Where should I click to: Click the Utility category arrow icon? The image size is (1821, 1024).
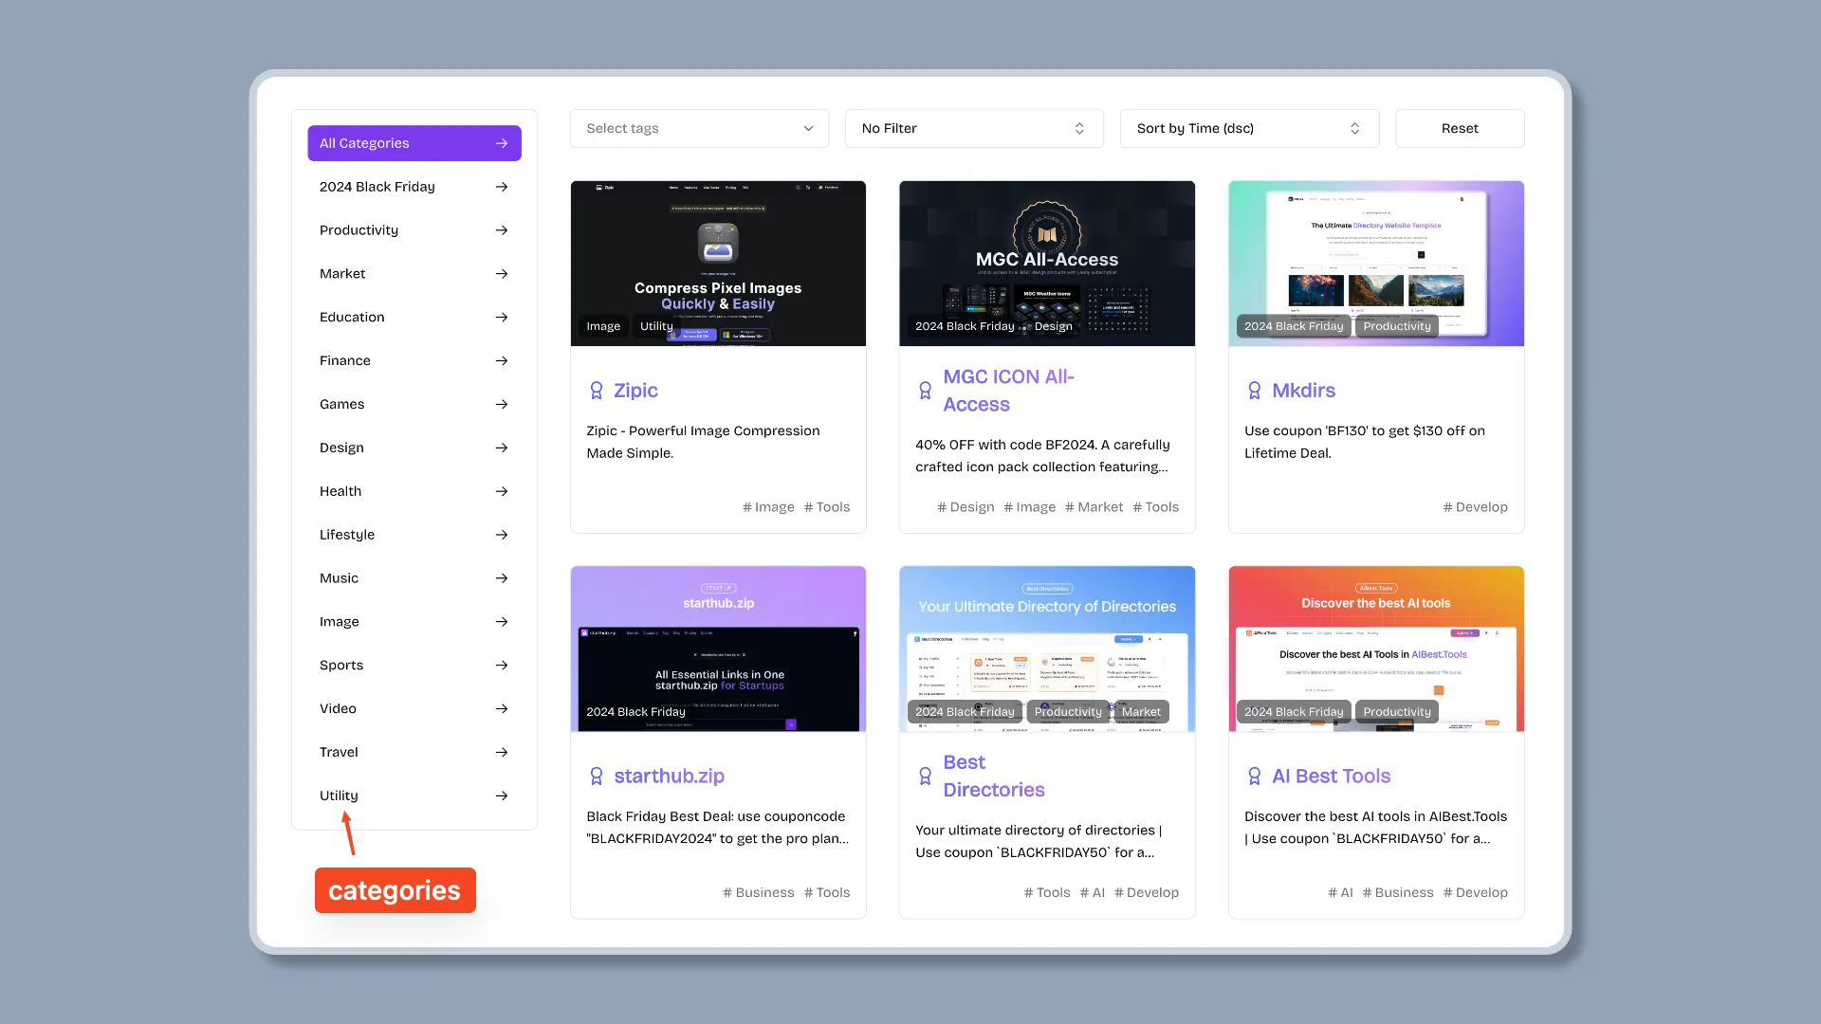(502, 795)
